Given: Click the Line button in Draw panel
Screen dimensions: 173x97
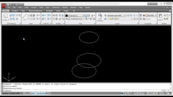Looking at the screenshot, I should 24,17.
